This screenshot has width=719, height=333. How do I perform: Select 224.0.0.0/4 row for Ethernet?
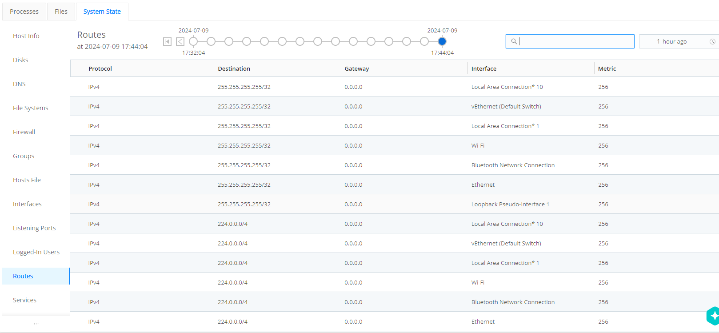[395, 321]
